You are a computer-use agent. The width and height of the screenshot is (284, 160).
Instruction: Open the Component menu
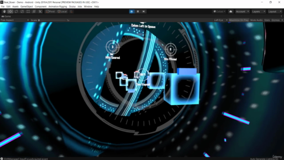pyautogui.click(x=40, y=7)
